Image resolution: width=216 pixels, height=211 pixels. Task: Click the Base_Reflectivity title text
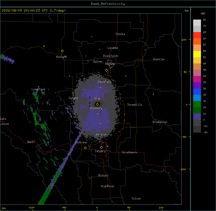pos(108,4)
